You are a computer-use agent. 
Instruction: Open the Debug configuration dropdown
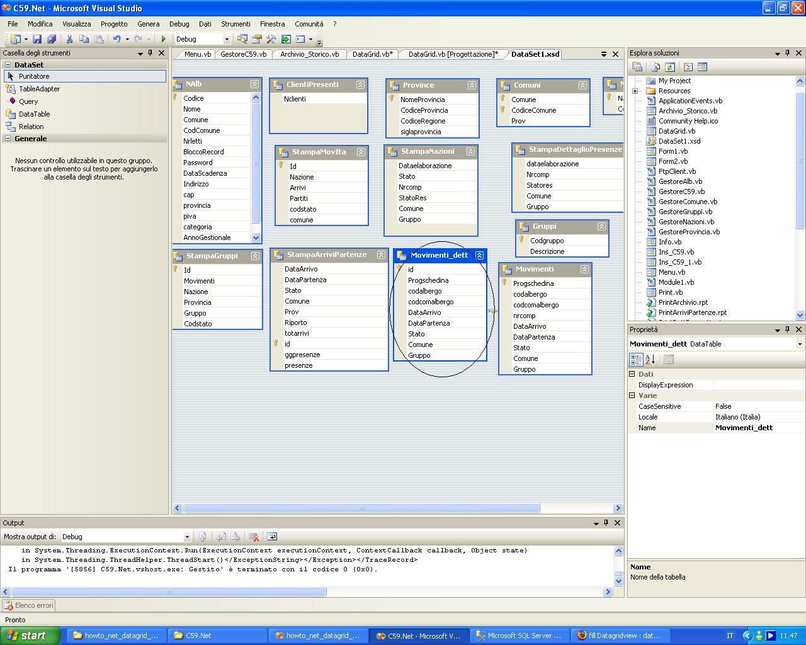point(227,39)
